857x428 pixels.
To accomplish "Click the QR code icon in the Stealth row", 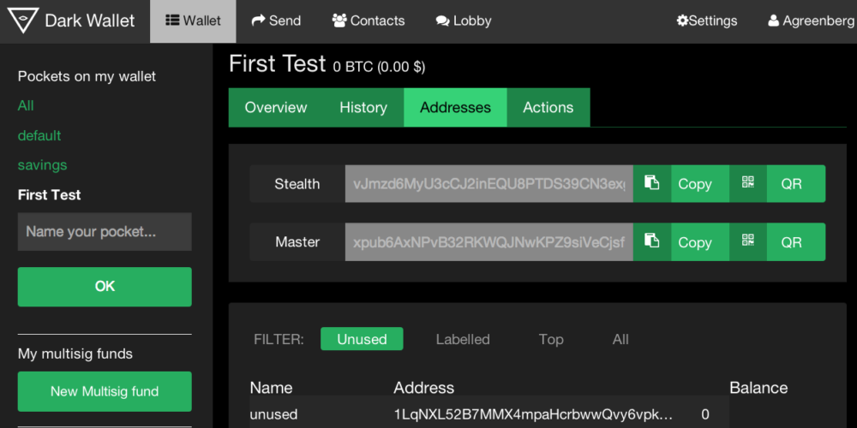I will click(x=748, y=183).
